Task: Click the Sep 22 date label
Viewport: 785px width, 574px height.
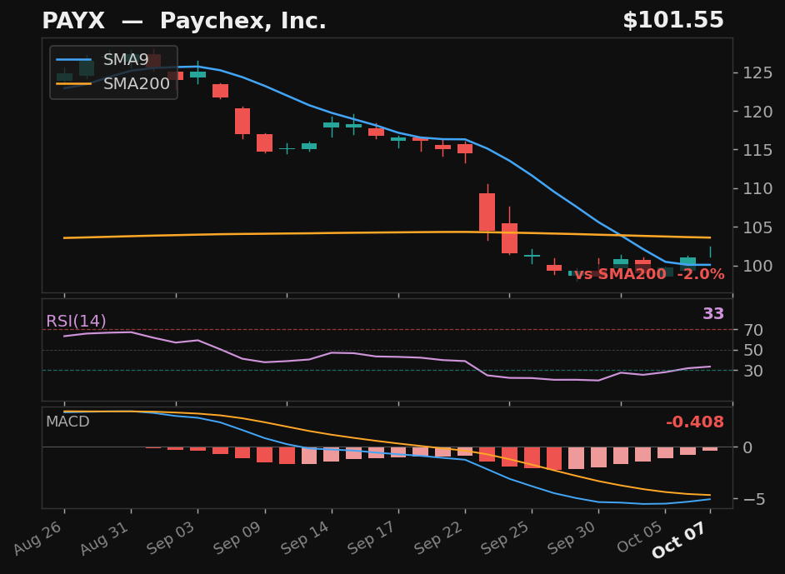Action: click(439, 537)
